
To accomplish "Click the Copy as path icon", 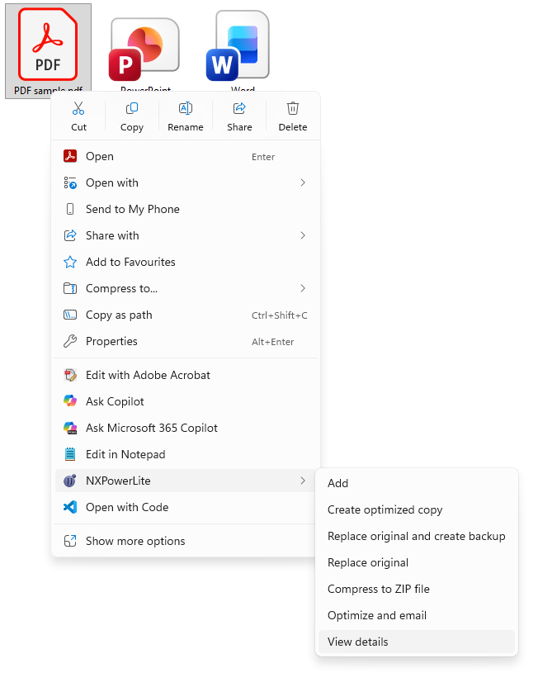I will [70, 315].
